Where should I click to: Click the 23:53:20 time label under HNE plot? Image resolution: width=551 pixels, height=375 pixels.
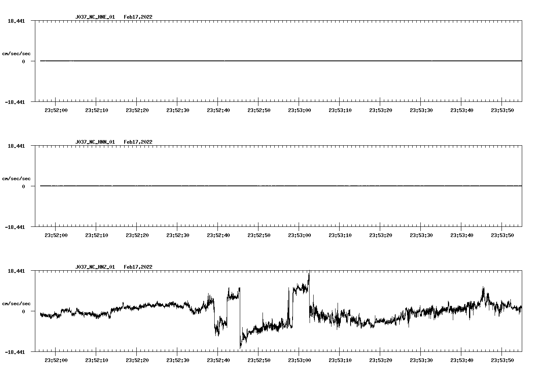tap(381, 110)
